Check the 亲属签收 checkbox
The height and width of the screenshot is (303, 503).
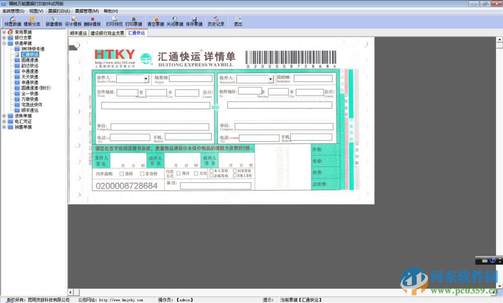pyautogui.click(x=211, y=176)
